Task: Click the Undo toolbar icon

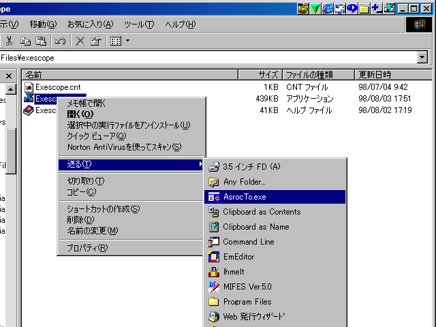Action: pos(60,41)
